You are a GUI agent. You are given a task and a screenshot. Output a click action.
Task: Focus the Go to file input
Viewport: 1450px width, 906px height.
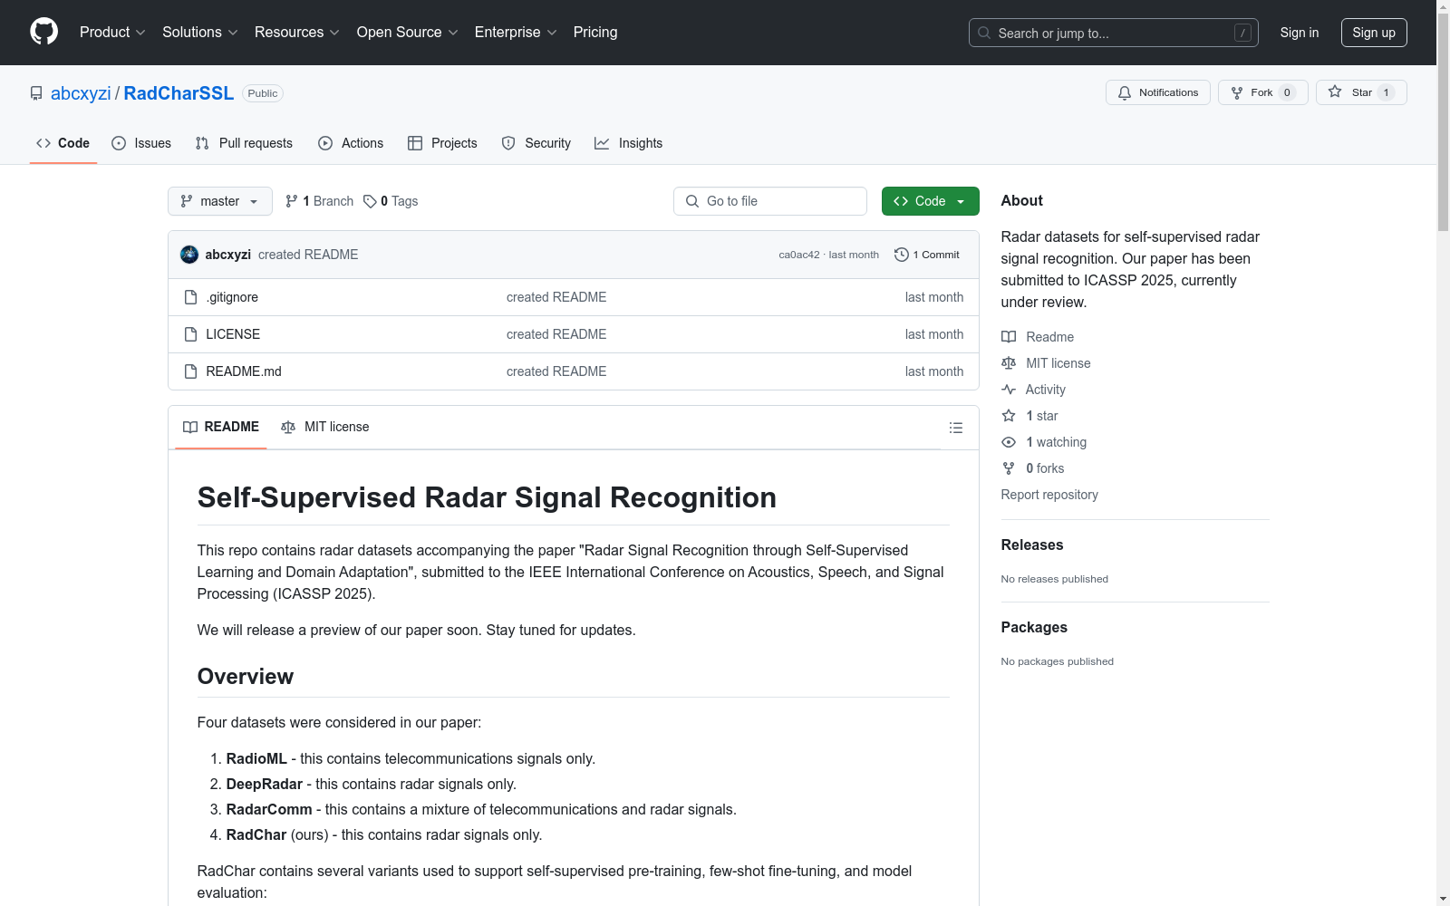770,201
